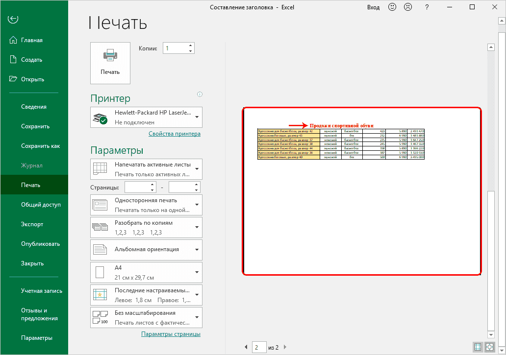Click the question mark help icon
The width and height of the screenshot is (506, 355).
click(427, 7)
